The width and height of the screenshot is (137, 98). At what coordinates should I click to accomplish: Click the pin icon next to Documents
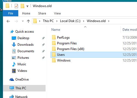[43, 51]
